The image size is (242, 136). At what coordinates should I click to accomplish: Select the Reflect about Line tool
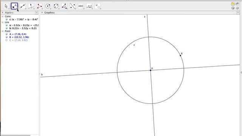click(x=73, y=6)
